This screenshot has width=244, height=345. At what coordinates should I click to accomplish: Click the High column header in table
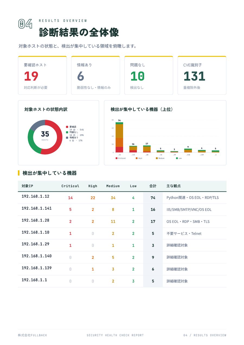[x=93, y=186]
